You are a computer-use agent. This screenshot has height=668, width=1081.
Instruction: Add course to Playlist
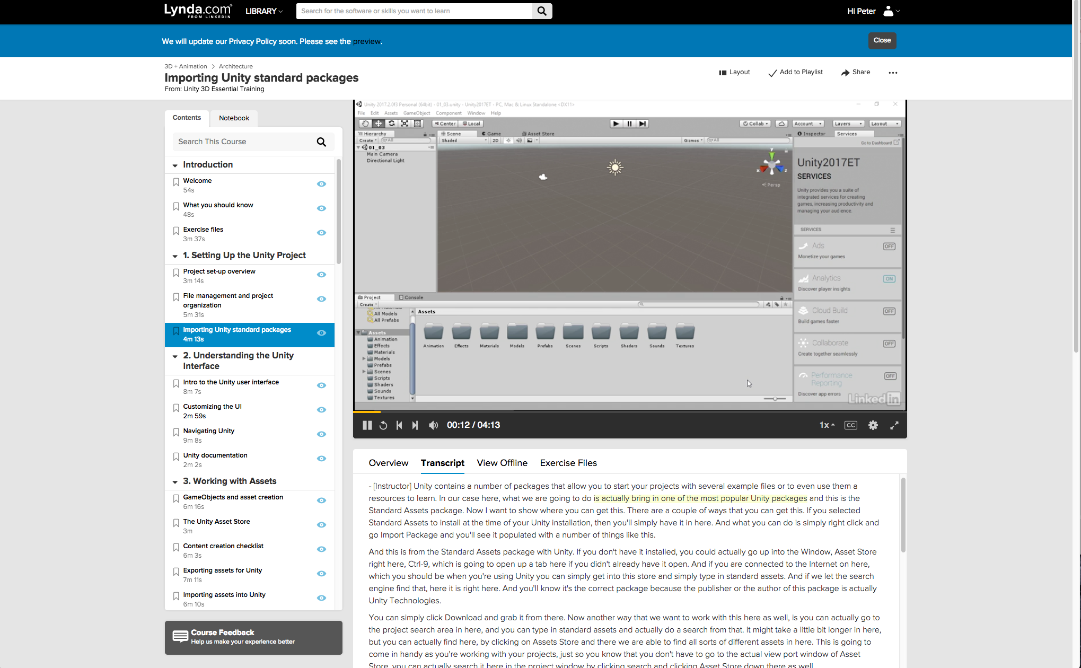pos(795,72)
